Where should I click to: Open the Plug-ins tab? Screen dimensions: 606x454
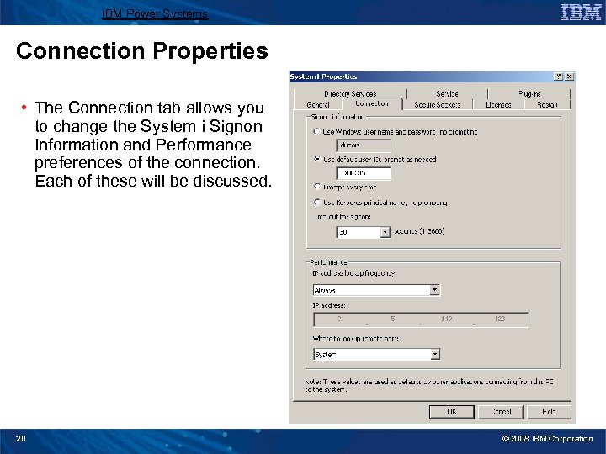529,94
